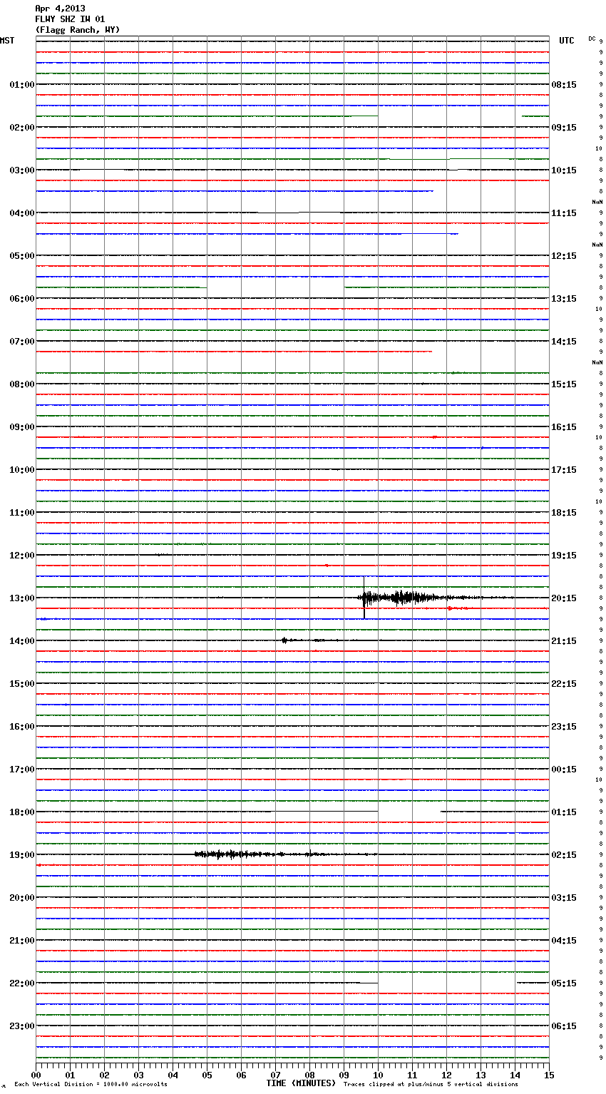This screenshot has width=606, height=1094.
Task: Click the 00 minute tick label on axis
Action: point(36,1075)
